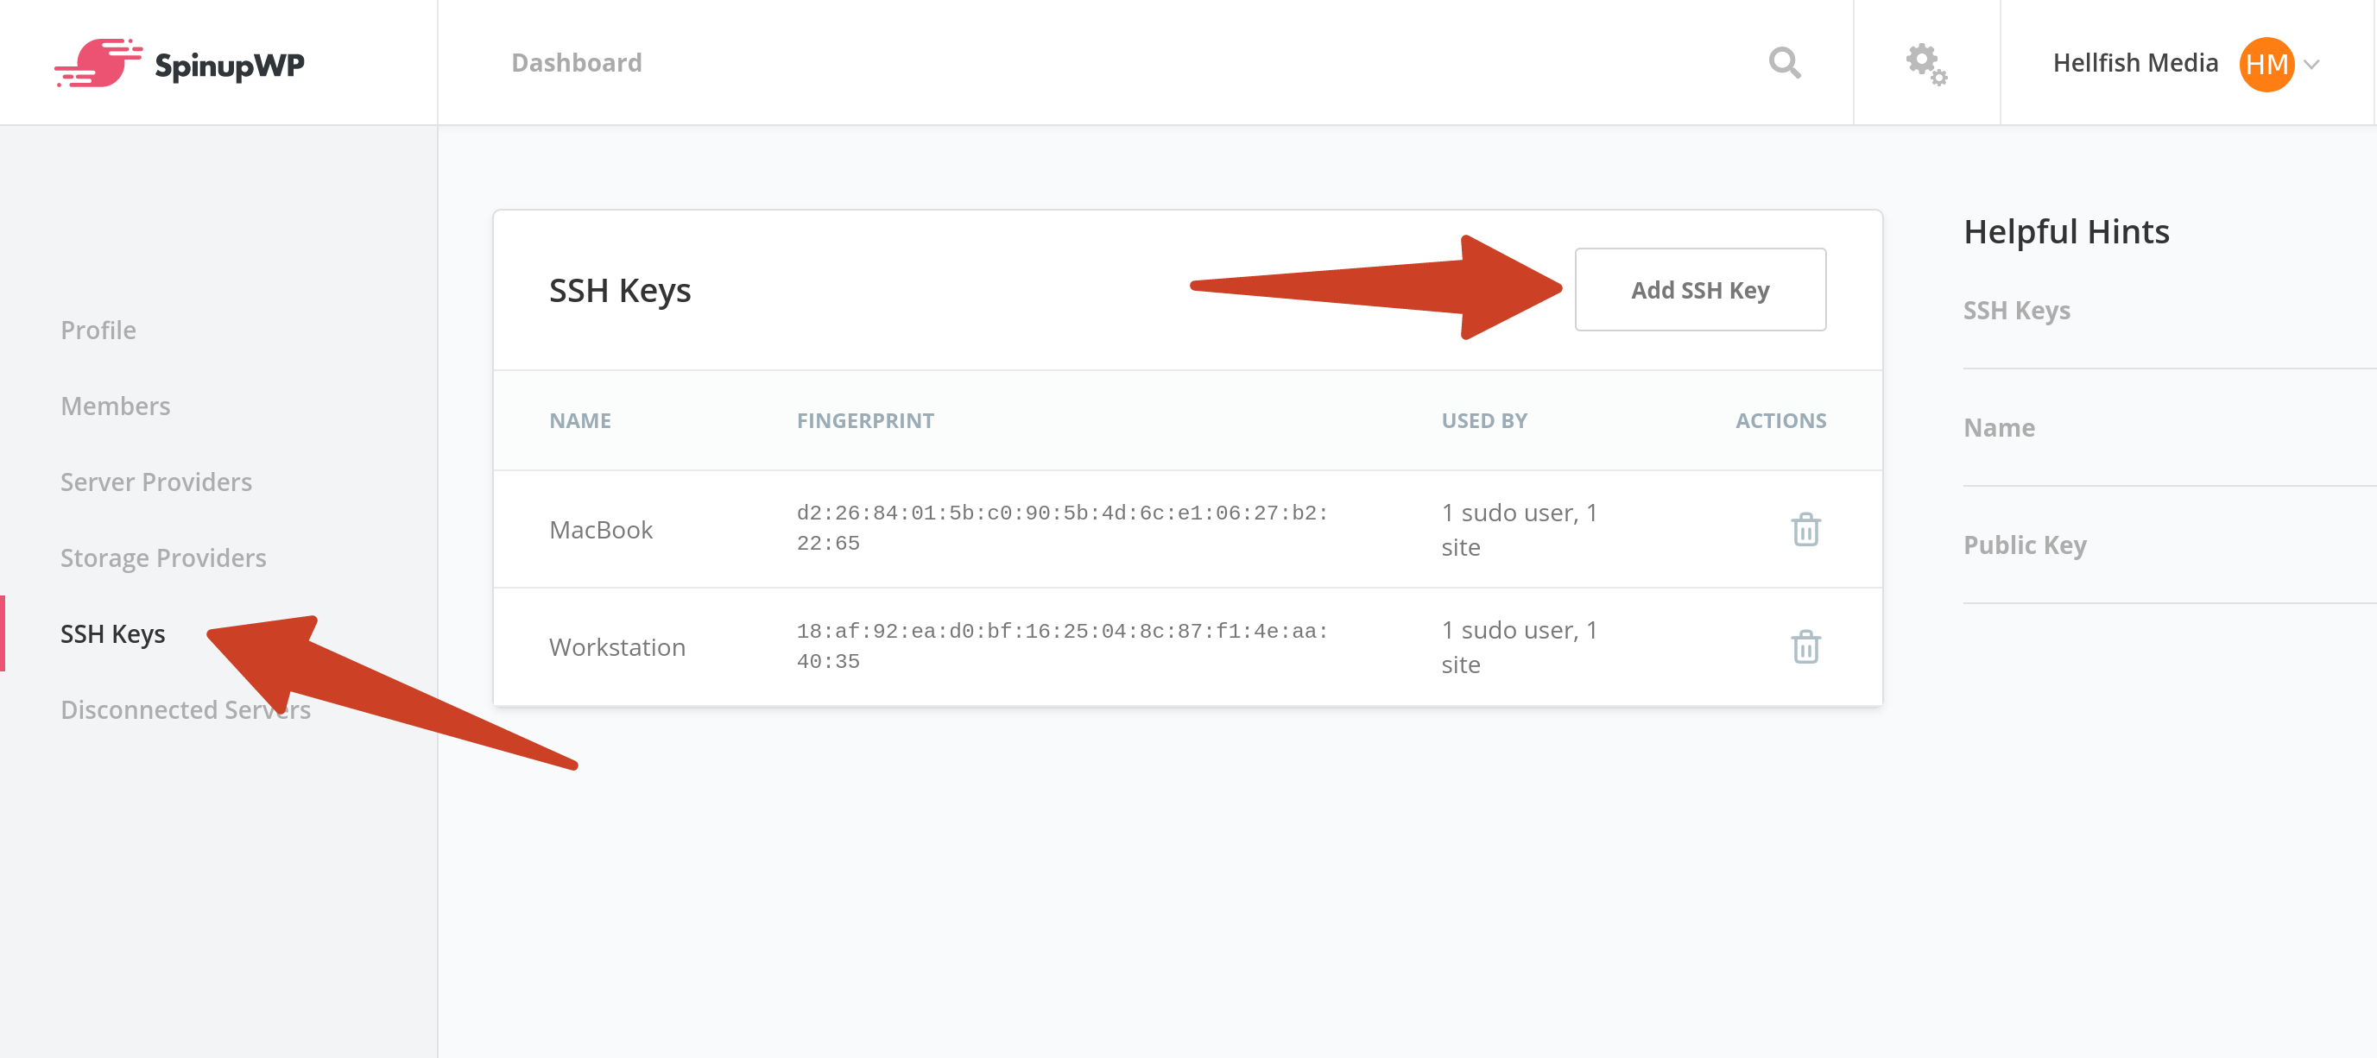View Disconnected Servers
The image size is (2377, 1058).
[x=186, y=709]
